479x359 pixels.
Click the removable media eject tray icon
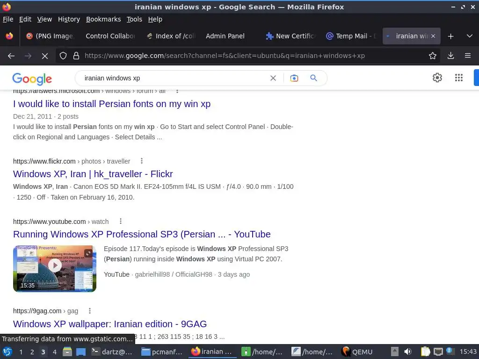[395, 352]
